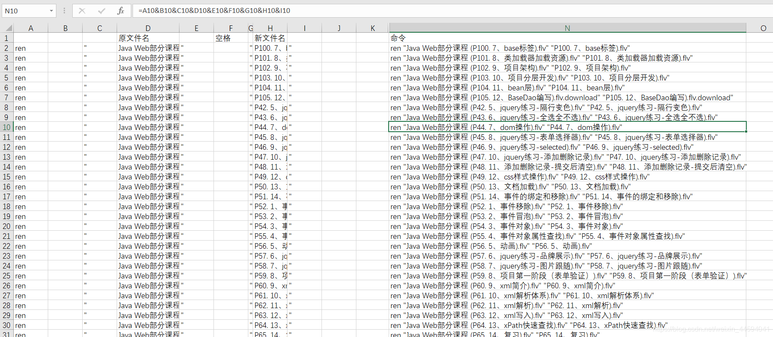This screenshot has width=773, height=337.
Task: Click the command cell for css样式操作.flv
Action: point(568,177)
